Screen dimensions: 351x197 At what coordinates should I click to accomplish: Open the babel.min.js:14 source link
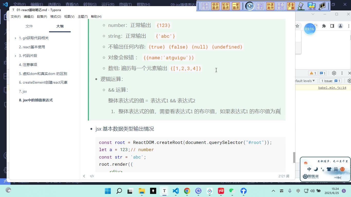pyautogui.click(x=332, y=88)
